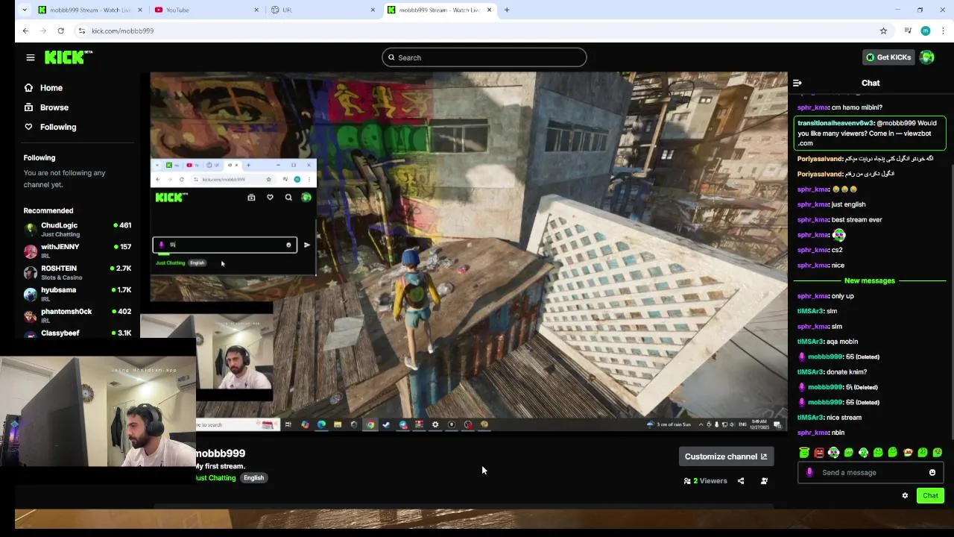This screenshot has height=537, width=954.
Task: Click the search field on Kick
Action: tap(484, 57)
